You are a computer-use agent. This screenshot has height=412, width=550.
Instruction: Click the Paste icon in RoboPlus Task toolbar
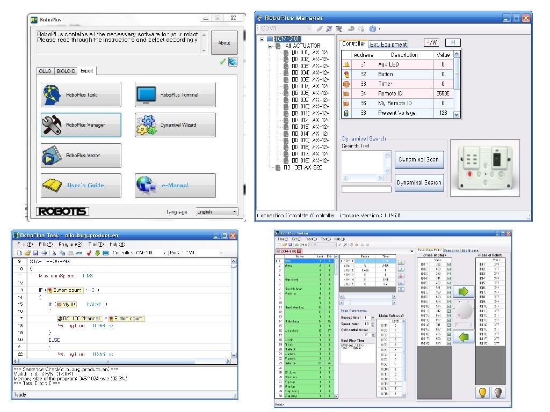point(70,253)
